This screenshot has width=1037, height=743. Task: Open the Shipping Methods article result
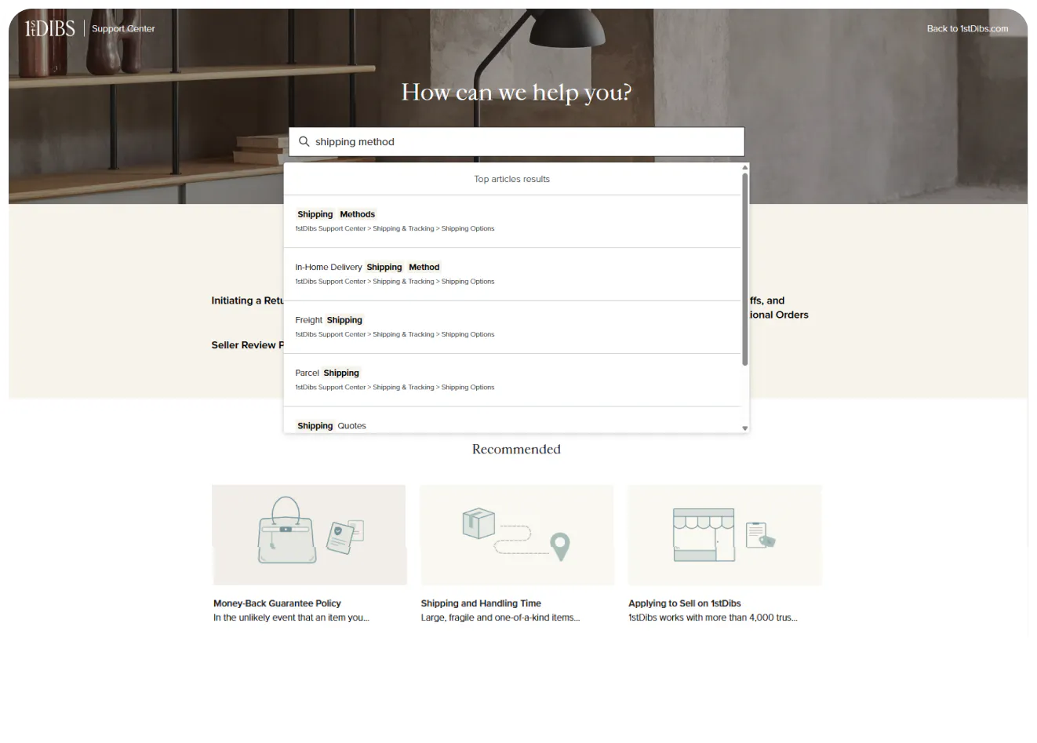[x=511, y=221]
